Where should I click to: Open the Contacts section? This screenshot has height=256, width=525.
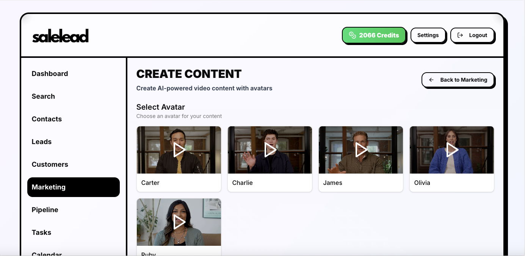point(47,119)
